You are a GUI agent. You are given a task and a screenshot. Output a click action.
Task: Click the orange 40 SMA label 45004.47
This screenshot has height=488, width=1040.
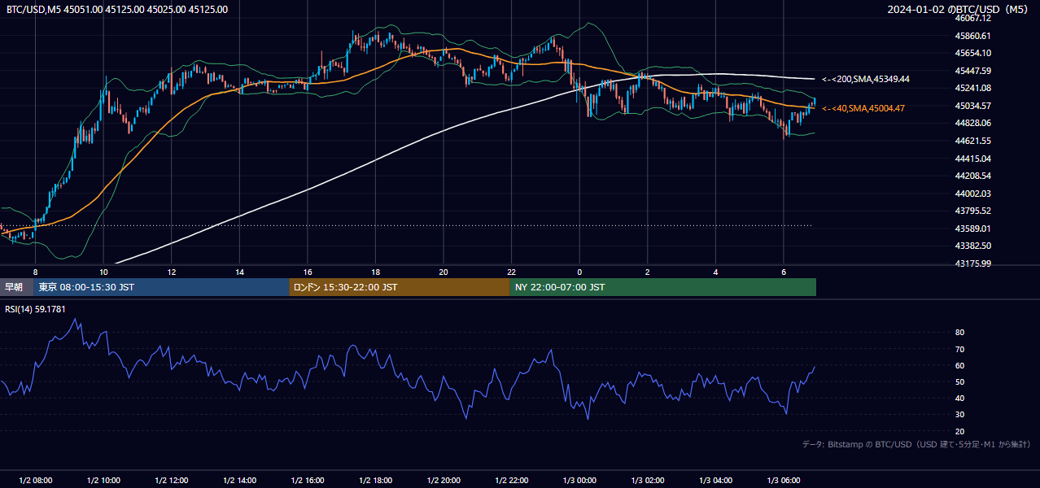(863, 108)
